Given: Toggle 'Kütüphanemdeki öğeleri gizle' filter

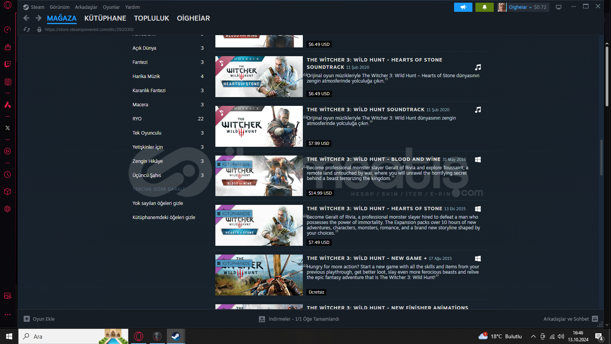Looking at the screenshot, I should (x=164, y=217).
